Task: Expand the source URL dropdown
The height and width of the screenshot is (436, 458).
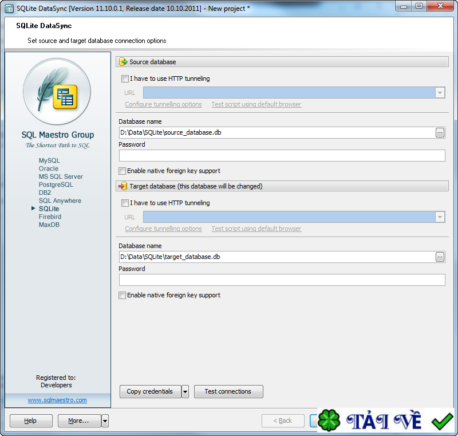Action: pos(441,92)
